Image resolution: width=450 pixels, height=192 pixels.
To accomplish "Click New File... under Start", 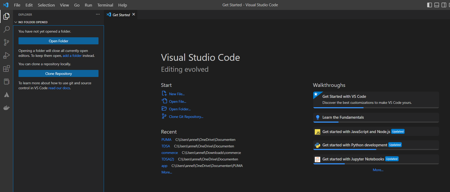I will click(x=177, y=94).
